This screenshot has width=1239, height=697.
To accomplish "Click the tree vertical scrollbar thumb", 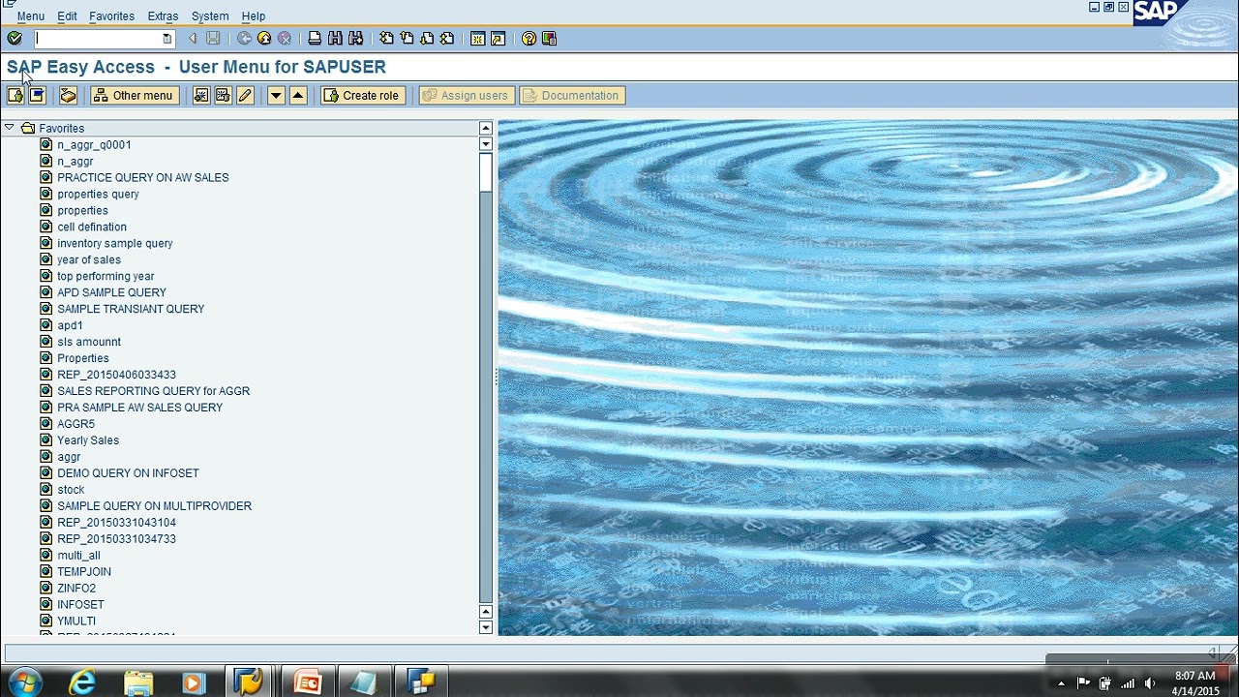I will pos(486,172).
